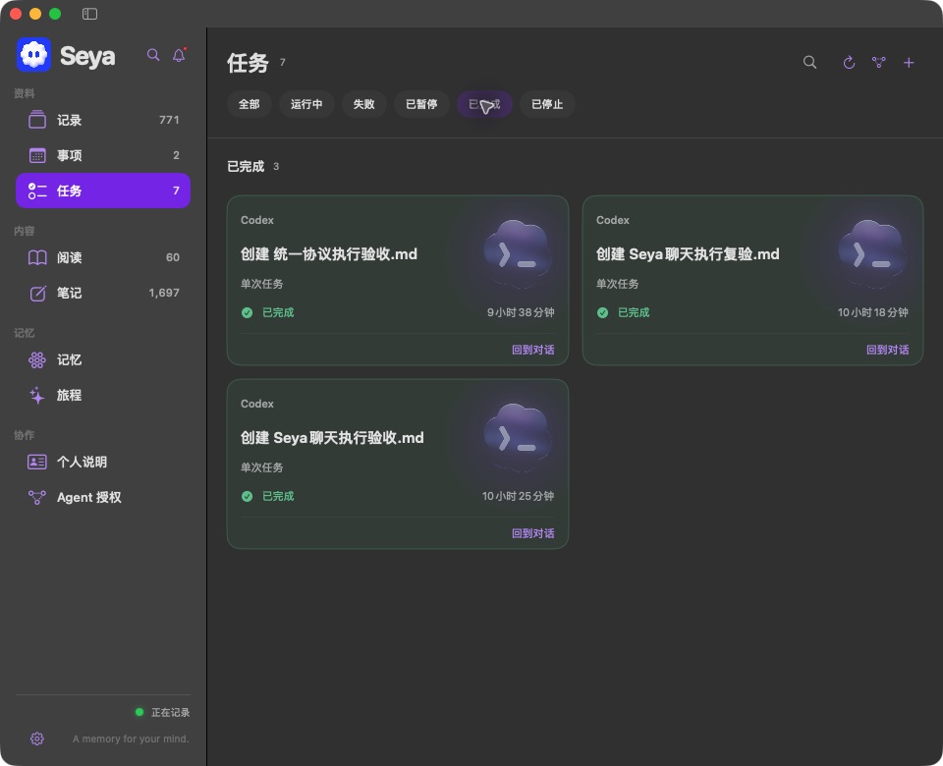Click the 正在记录 recording status indicator
Image resolution: width=943 pixels, height=766 pixels.
162,713
